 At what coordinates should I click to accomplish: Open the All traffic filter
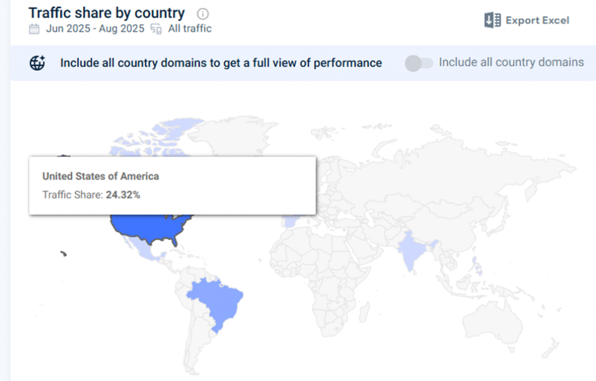(190, 29)
